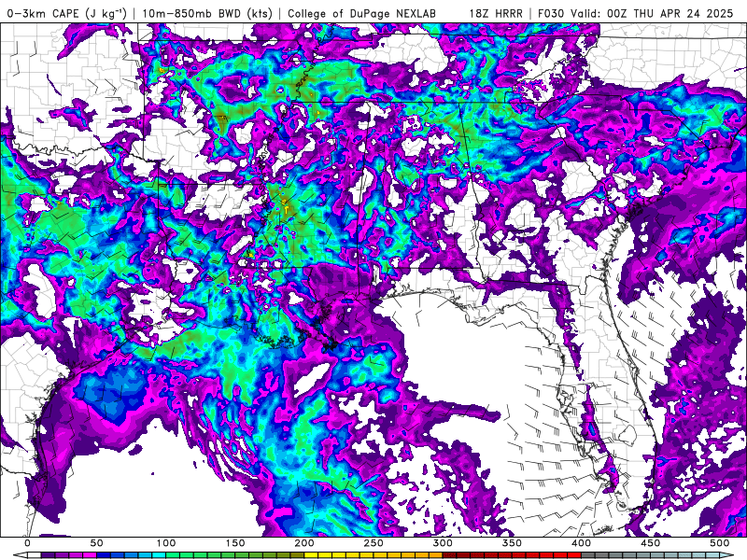The height and width of the screenshot is (560, 747).
Task: Click the colorbar label "0"
Action: coord(28,543)
